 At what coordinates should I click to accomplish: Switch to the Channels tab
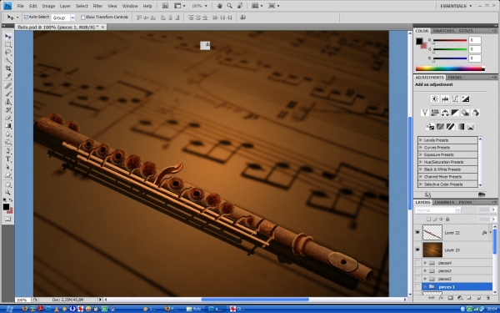pyautogui.click(x=444, y=203)
